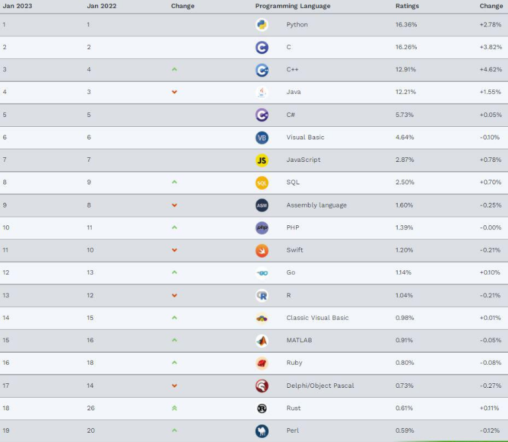Open the Visual Basic language name
This screenshot has height=442, width=508.
[305, 137]
